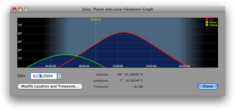
Task: Minimize window with yellow titlebar button
Action: pyautogui.click(x=20, y=9)
